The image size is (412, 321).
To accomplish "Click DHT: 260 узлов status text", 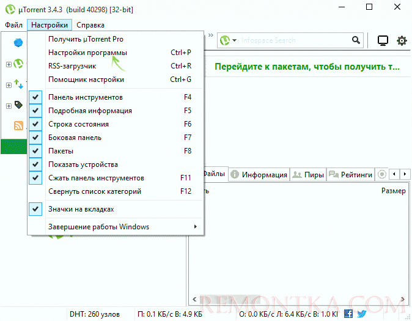I will pos(95,314).
